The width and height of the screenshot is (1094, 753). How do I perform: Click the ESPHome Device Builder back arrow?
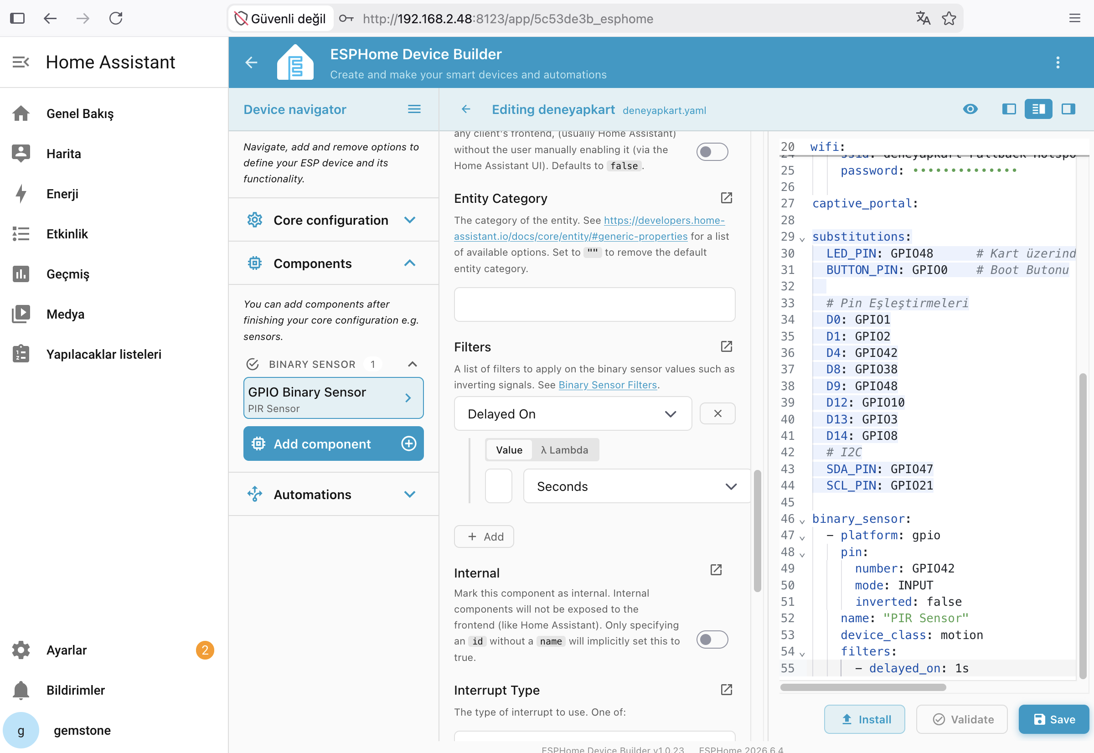point(252,62)
